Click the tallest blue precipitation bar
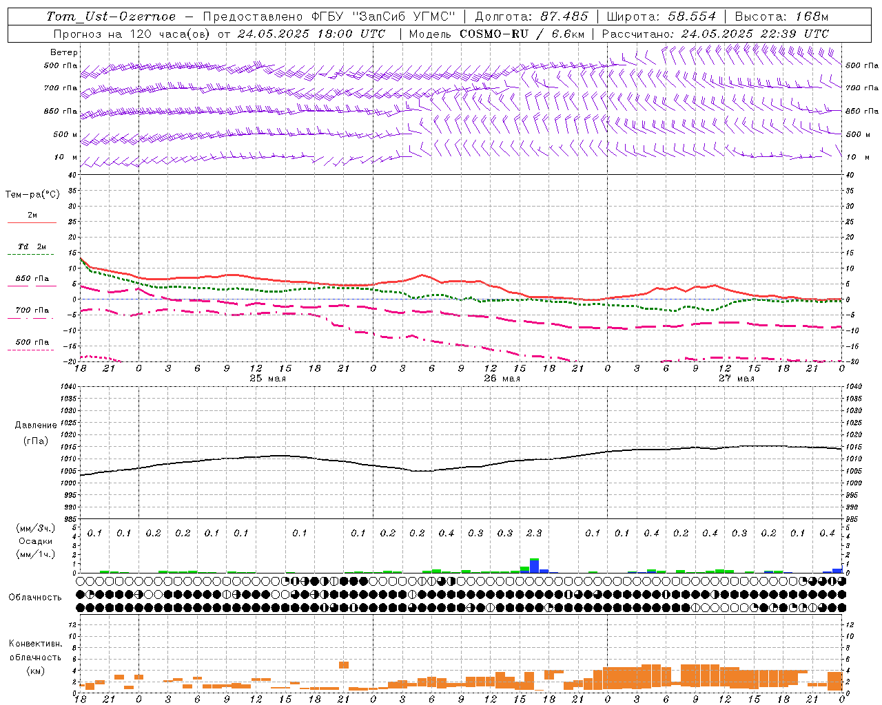This screenshot has width=882, height=705. (534, 567)
